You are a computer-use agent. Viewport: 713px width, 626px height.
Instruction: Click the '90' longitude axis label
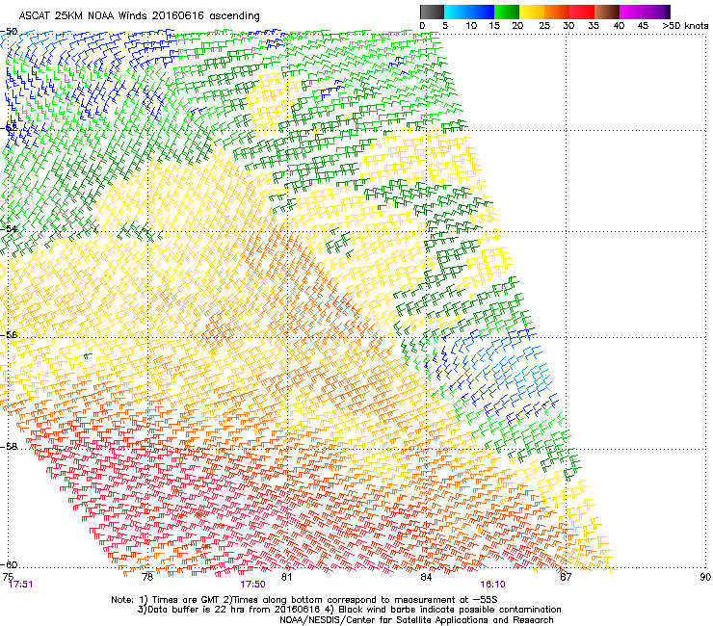705,577
